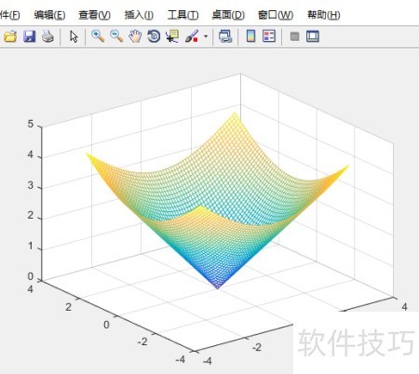419x374 pixels.
Task: Insert a legend using the toolbar
Action: (269, 36)
